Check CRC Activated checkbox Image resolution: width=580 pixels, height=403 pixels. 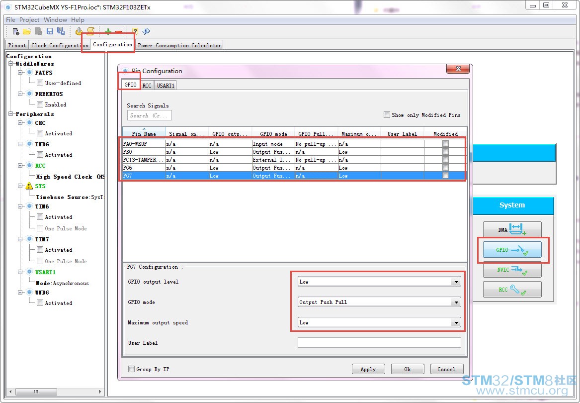(40, 133)
